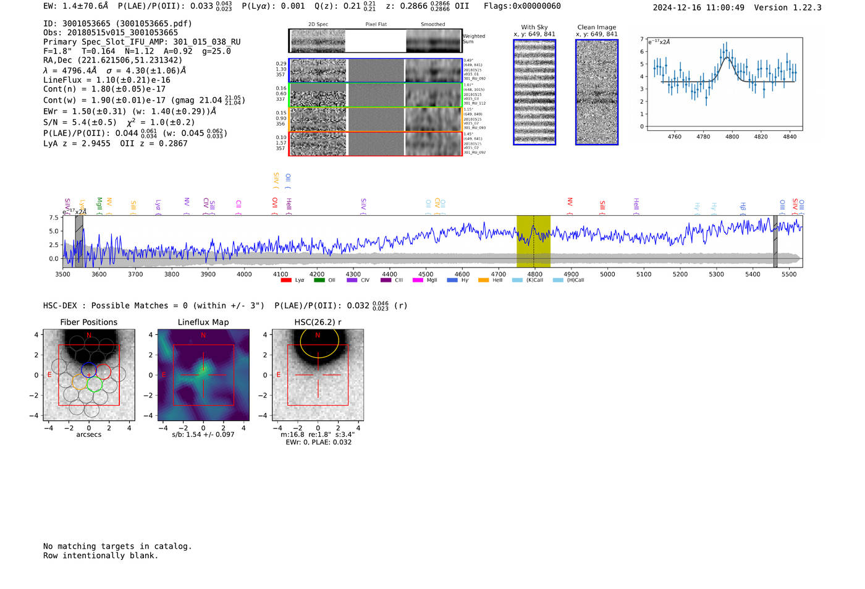The height and width of the screenshot is (589, 865).
Task: Click the Gaussian peak in the emission line fit plot
Action: pos(727,57)
